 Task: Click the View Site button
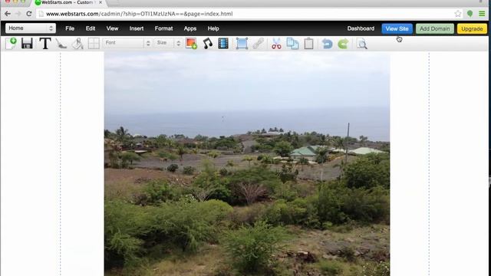point(397,28)
